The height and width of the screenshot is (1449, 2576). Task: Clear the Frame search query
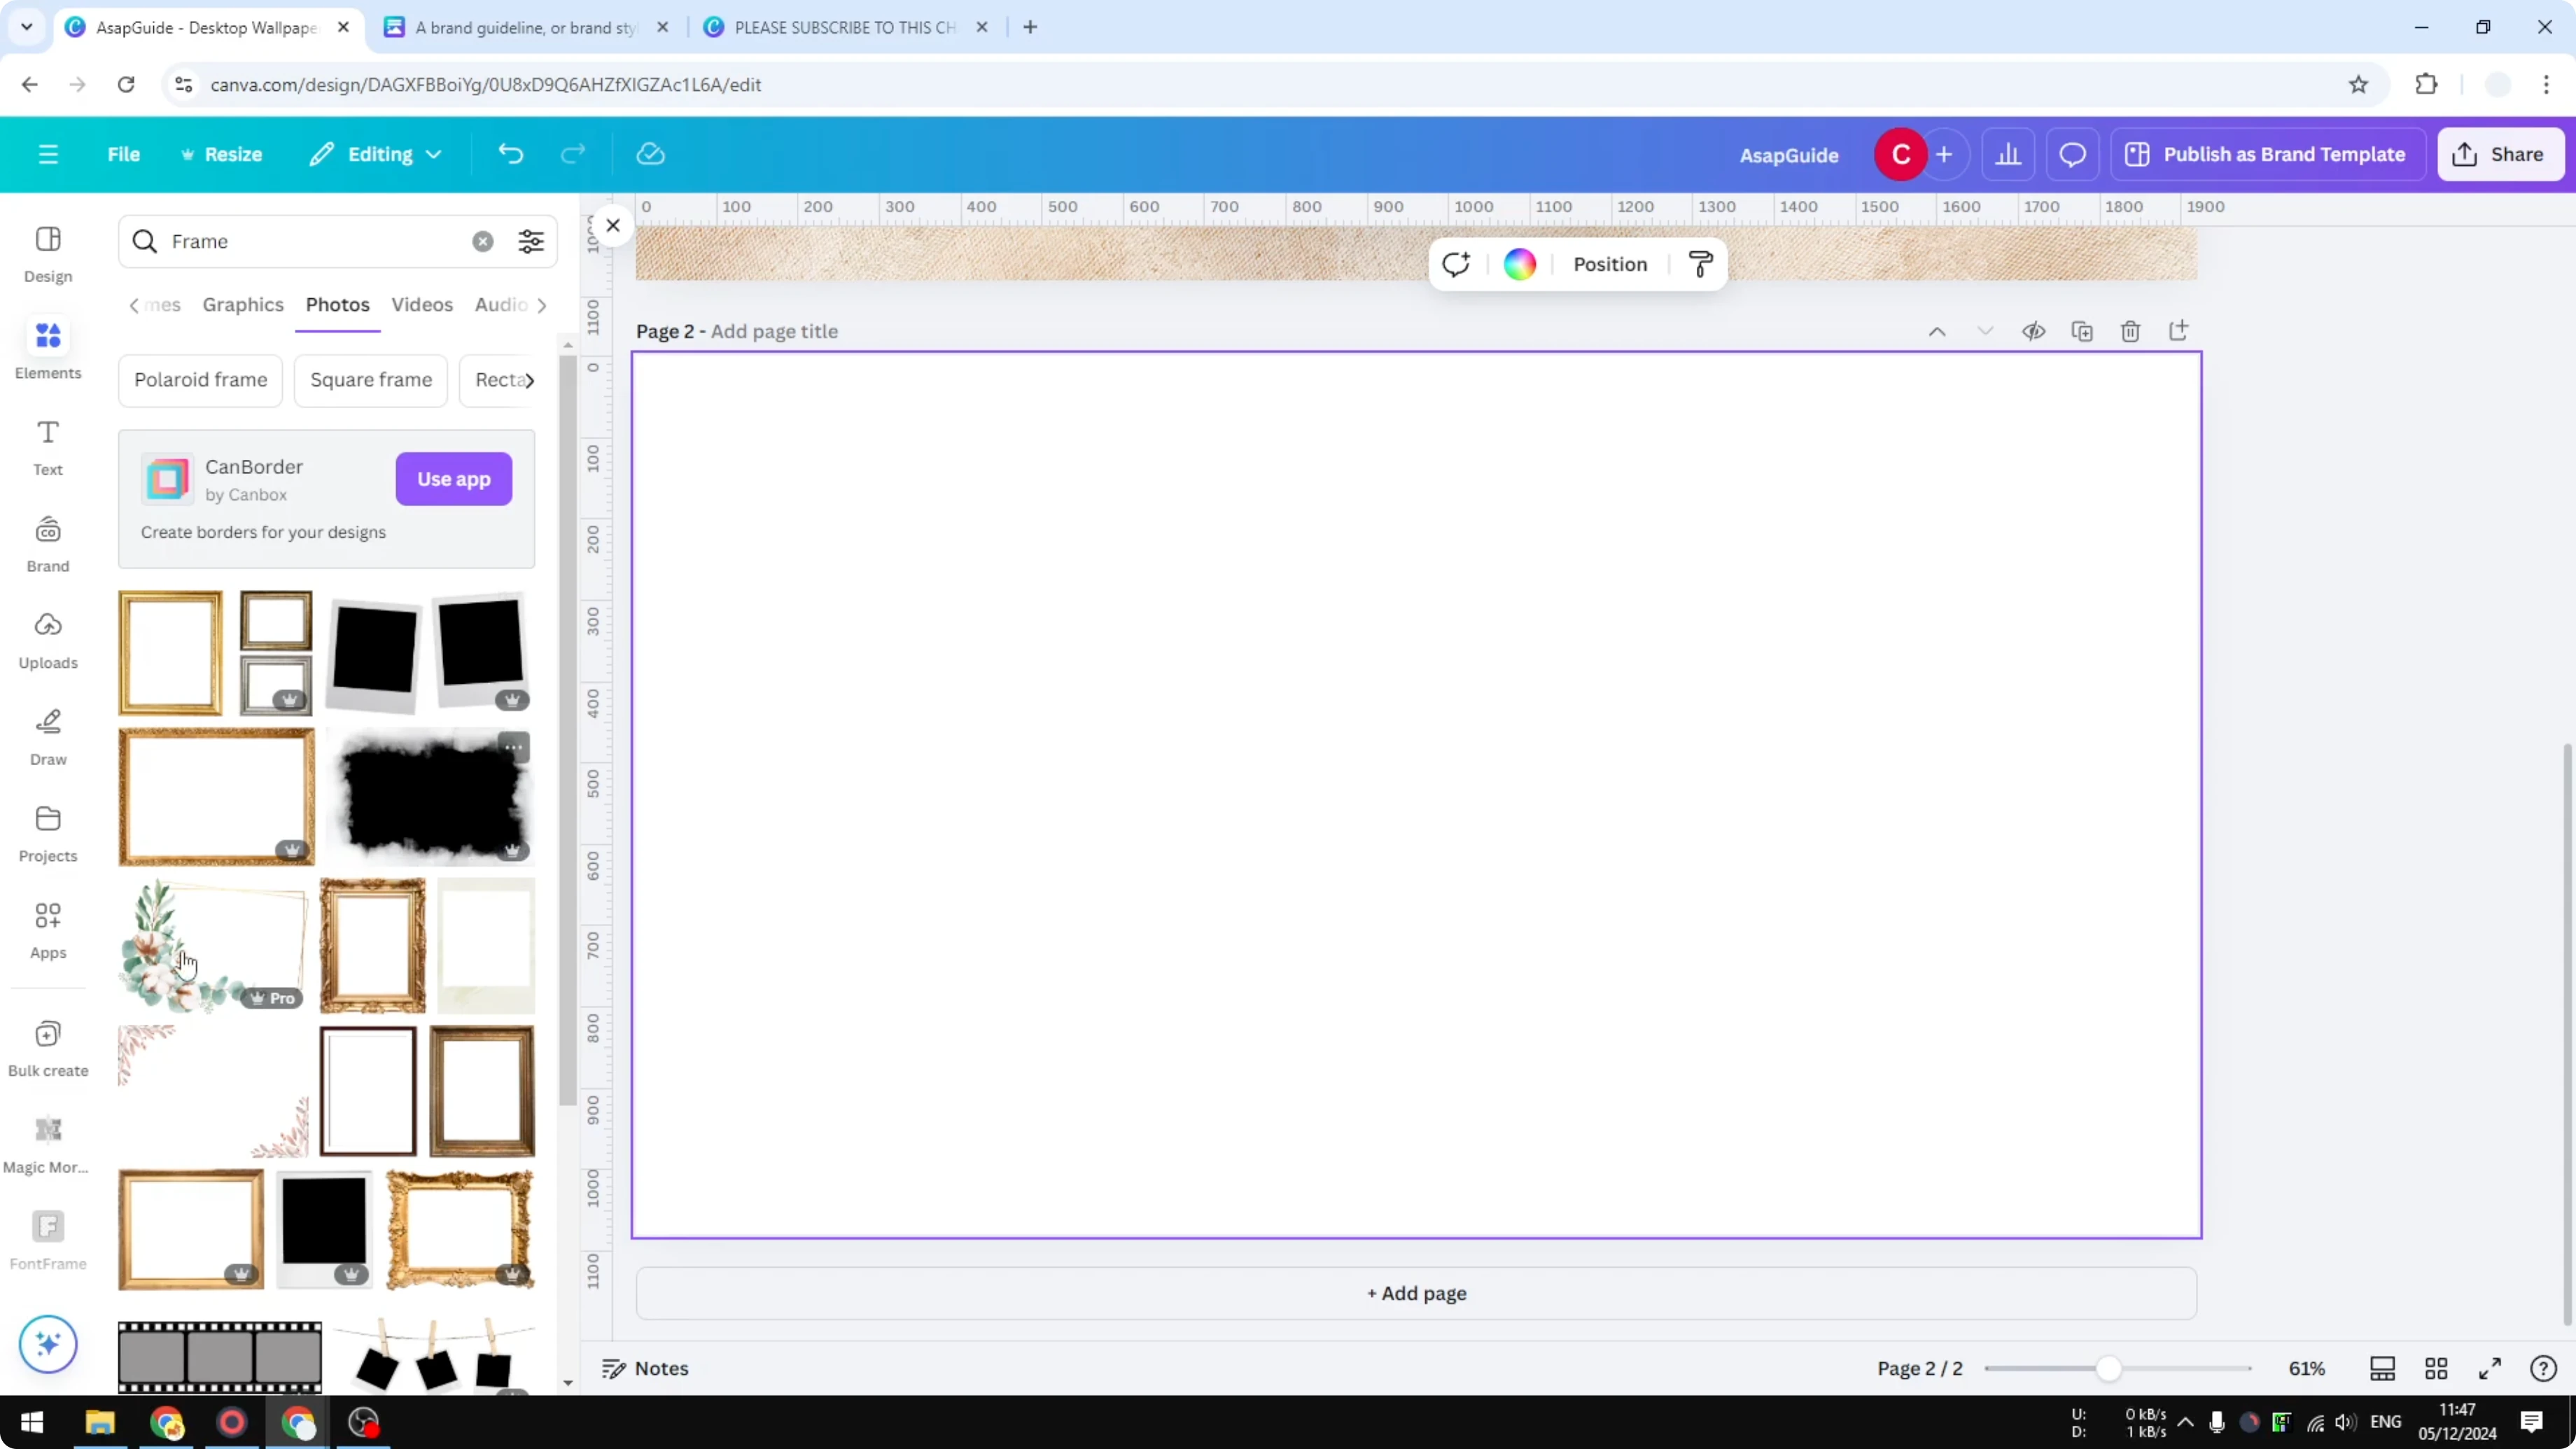[x=483, y=241]
